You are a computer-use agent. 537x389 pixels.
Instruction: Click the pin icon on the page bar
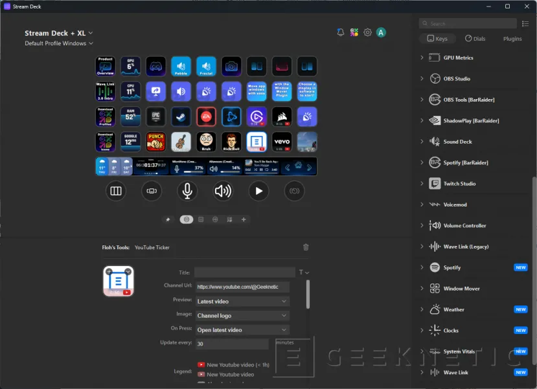[x=168, y=219]
